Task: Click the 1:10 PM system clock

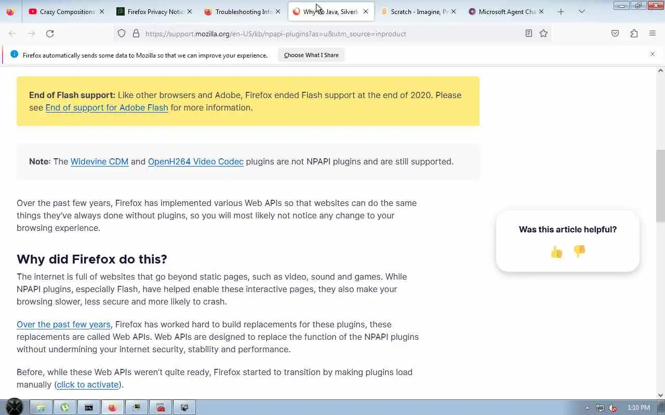Action: pos(639,408)
